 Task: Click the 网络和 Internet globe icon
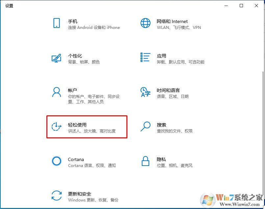(145, 23)
